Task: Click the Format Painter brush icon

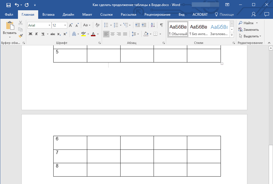Action: (21, 36)
